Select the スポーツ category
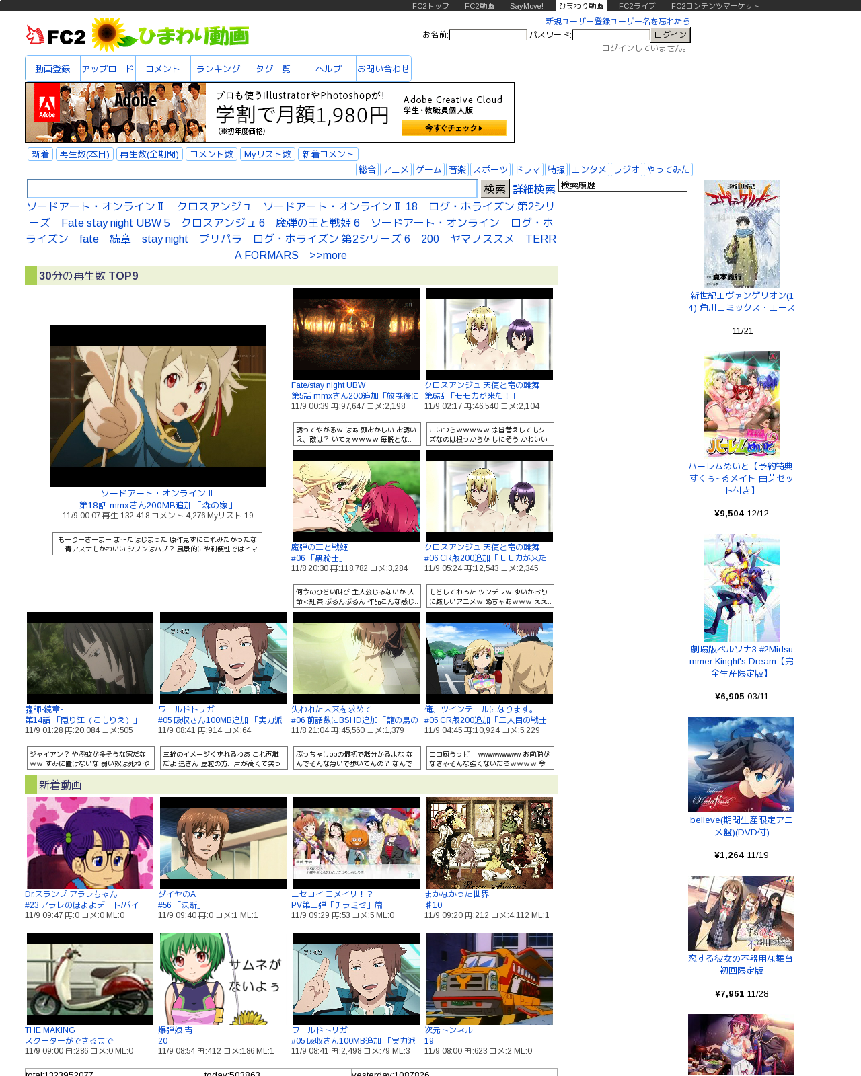861x1076 pixels. point(490,169)
